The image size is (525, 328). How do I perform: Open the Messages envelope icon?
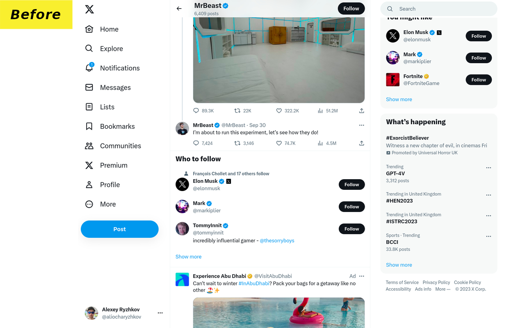89,87
